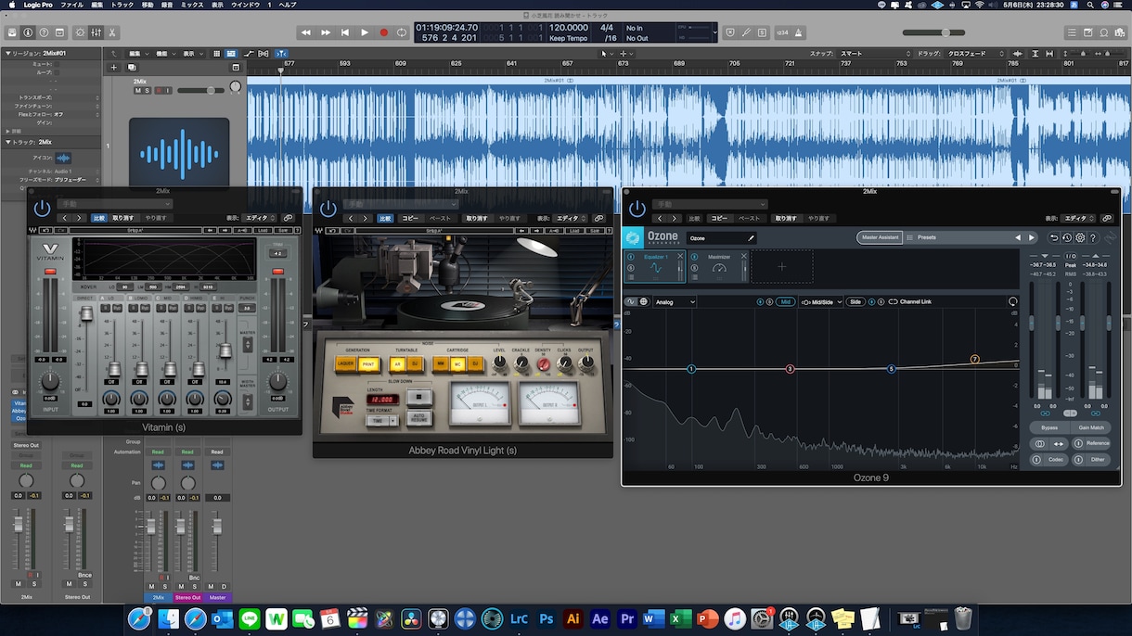Click Ozone undo arrow icon
The height and width of the screenshot is (636, 1132).
click(1054, 238)
